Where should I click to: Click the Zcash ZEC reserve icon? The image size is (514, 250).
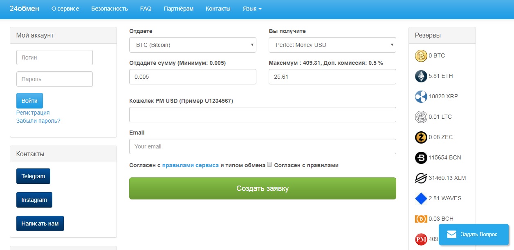(x=421, y=137)
